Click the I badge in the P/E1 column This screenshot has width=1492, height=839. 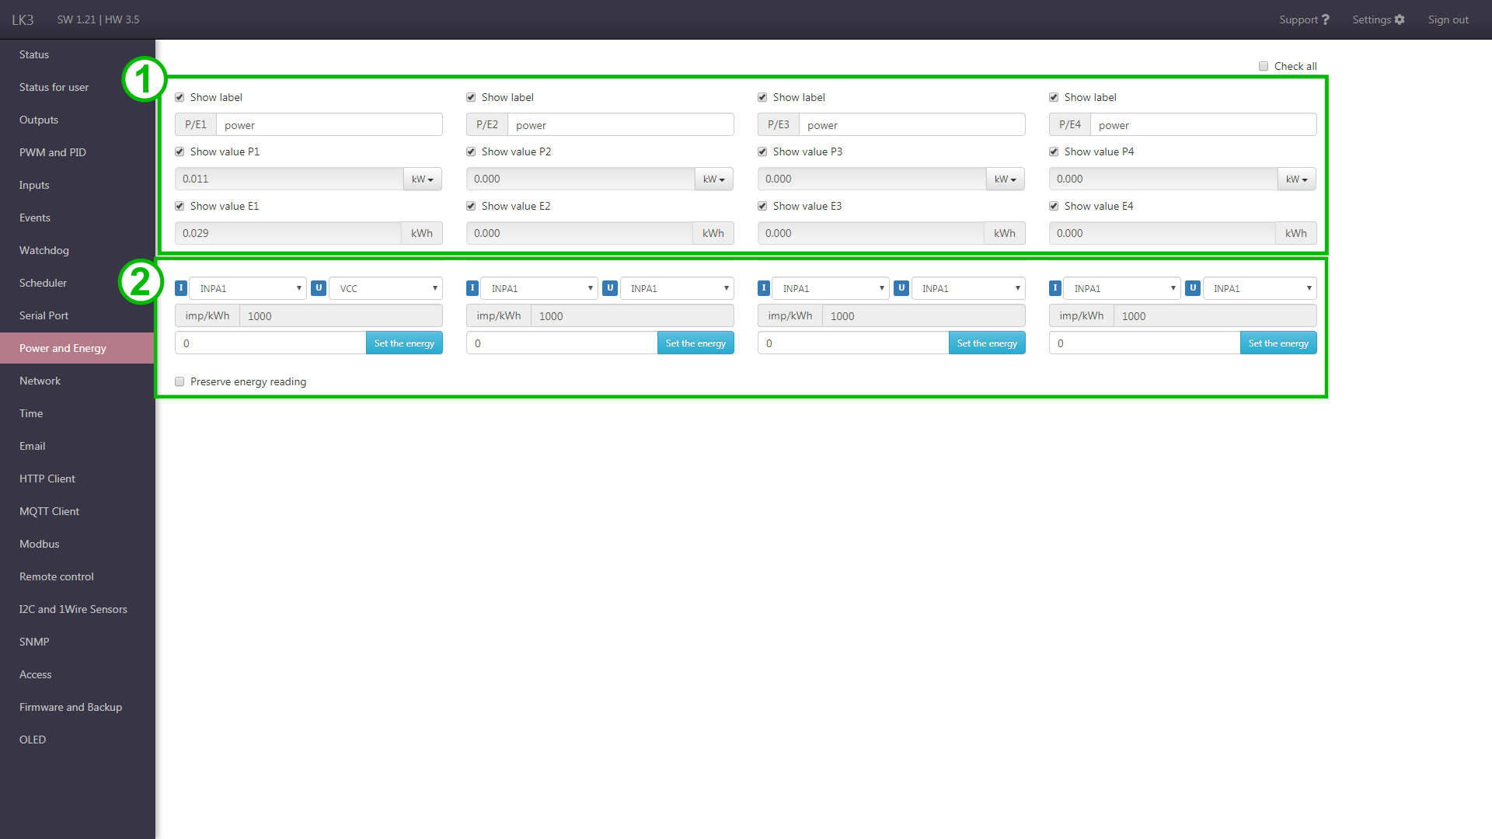click(181, 288)
